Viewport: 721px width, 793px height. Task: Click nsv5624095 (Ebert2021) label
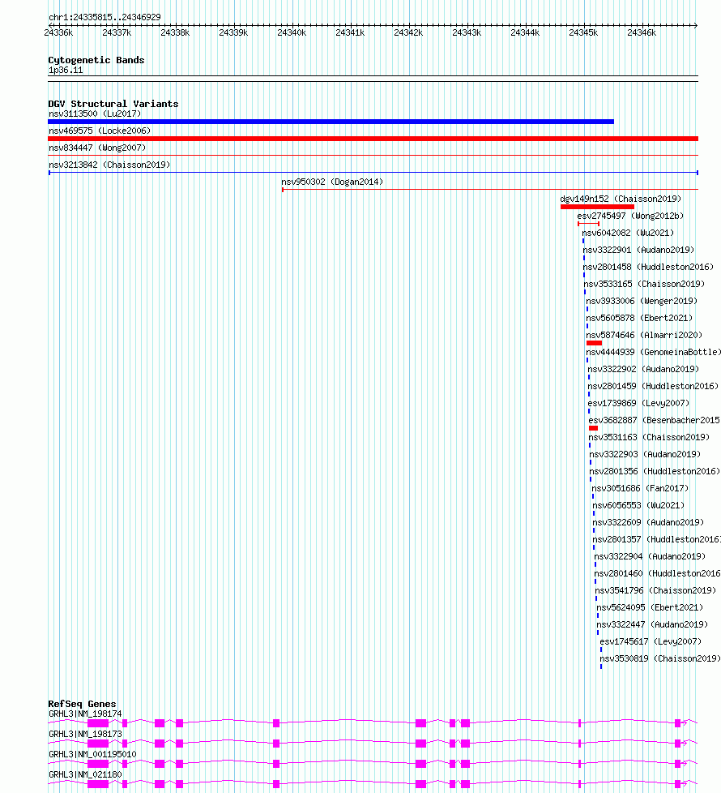pyautogui.click(x=649, y=607)
